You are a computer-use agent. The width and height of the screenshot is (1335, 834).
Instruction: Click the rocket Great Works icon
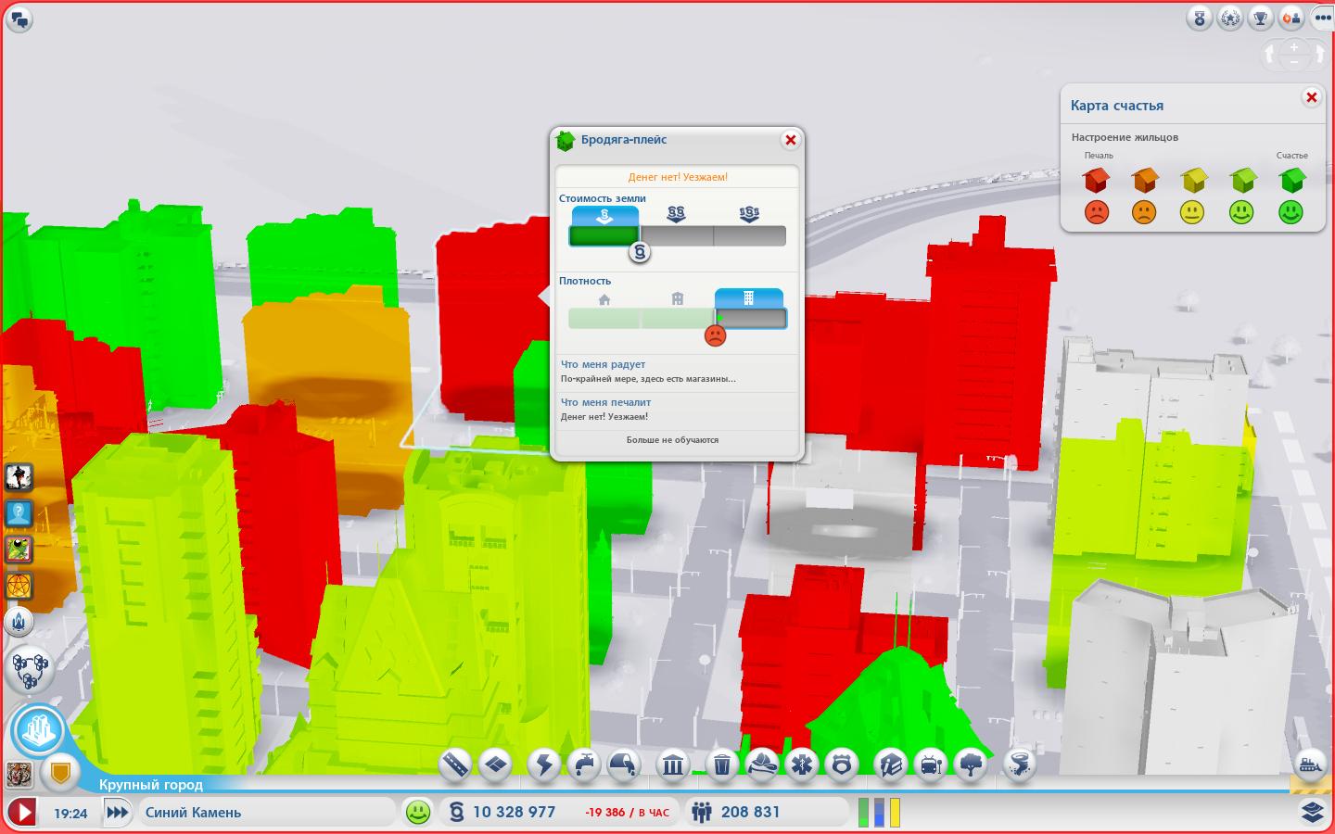(19, 621)
